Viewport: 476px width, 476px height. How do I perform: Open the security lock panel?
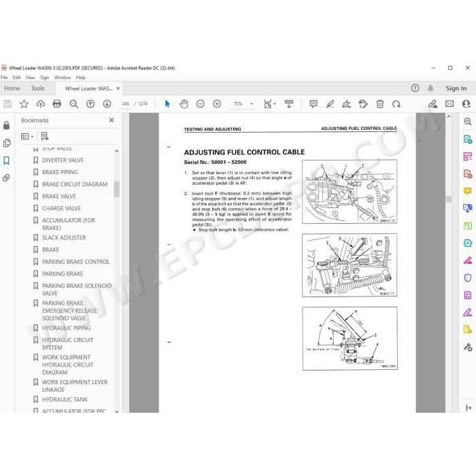[6, 125]
